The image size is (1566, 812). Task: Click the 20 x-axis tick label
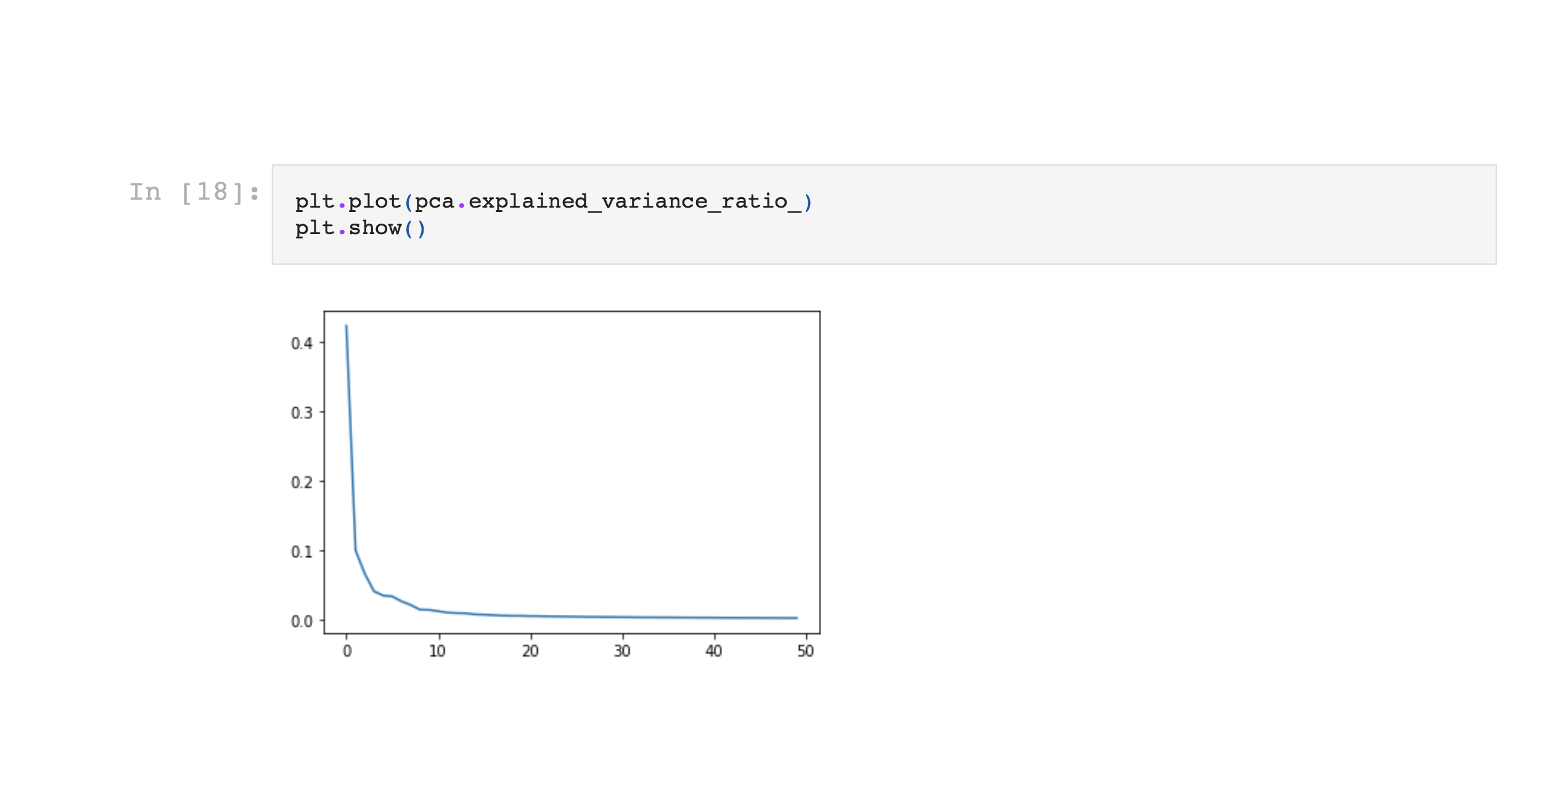pos(530,651)
